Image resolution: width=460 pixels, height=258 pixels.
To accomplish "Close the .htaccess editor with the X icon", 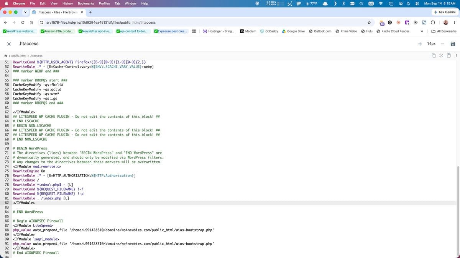I will [x=8, y=44].
